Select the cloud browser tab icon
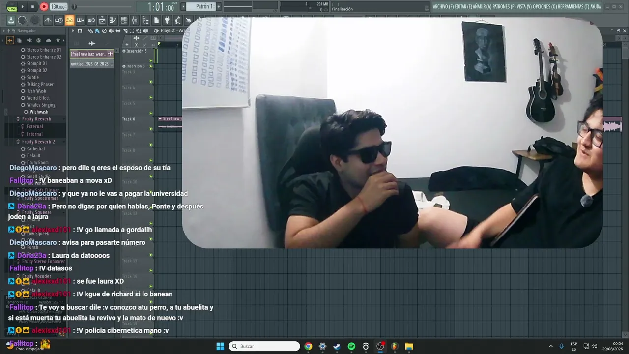This screenshot has height=354, width=629. [48, 40]
